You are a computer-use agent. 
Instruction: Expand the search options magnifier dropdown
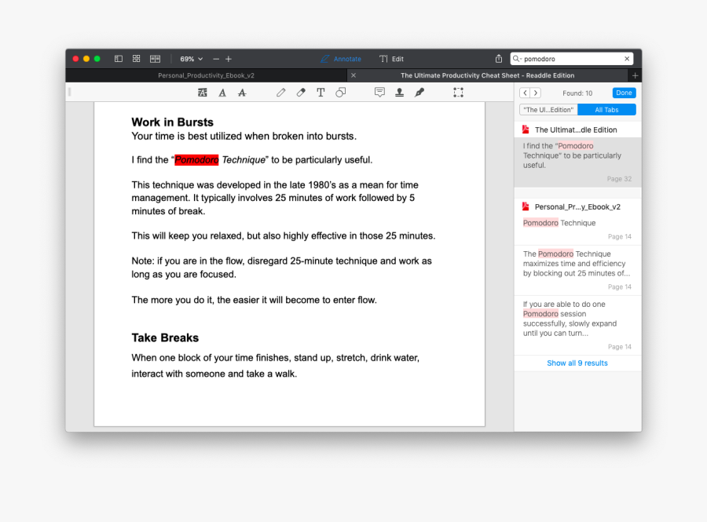517,59
